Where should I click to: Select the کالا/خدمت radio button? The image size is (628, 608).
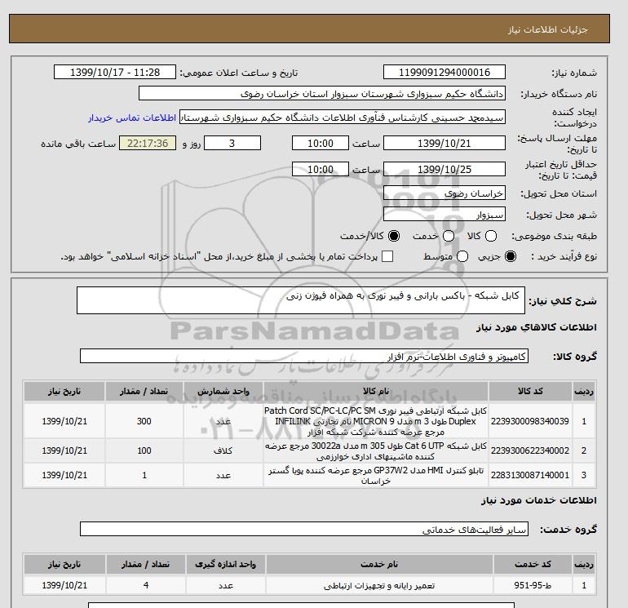click(394, 236)
